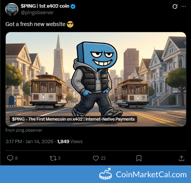Click the $PING First Memecoin caption overlay
191x183 pixels.
pyautogui.click(x=73, y=119)
